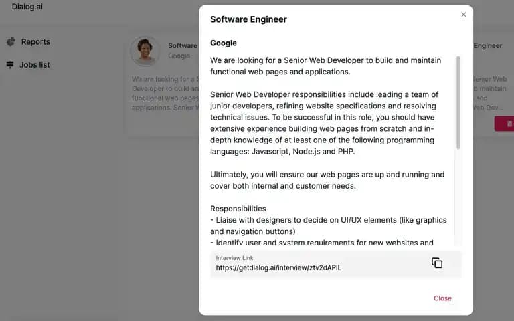
Task: Click the bold Google heading in dialog
Action: (x=224, y=43)
